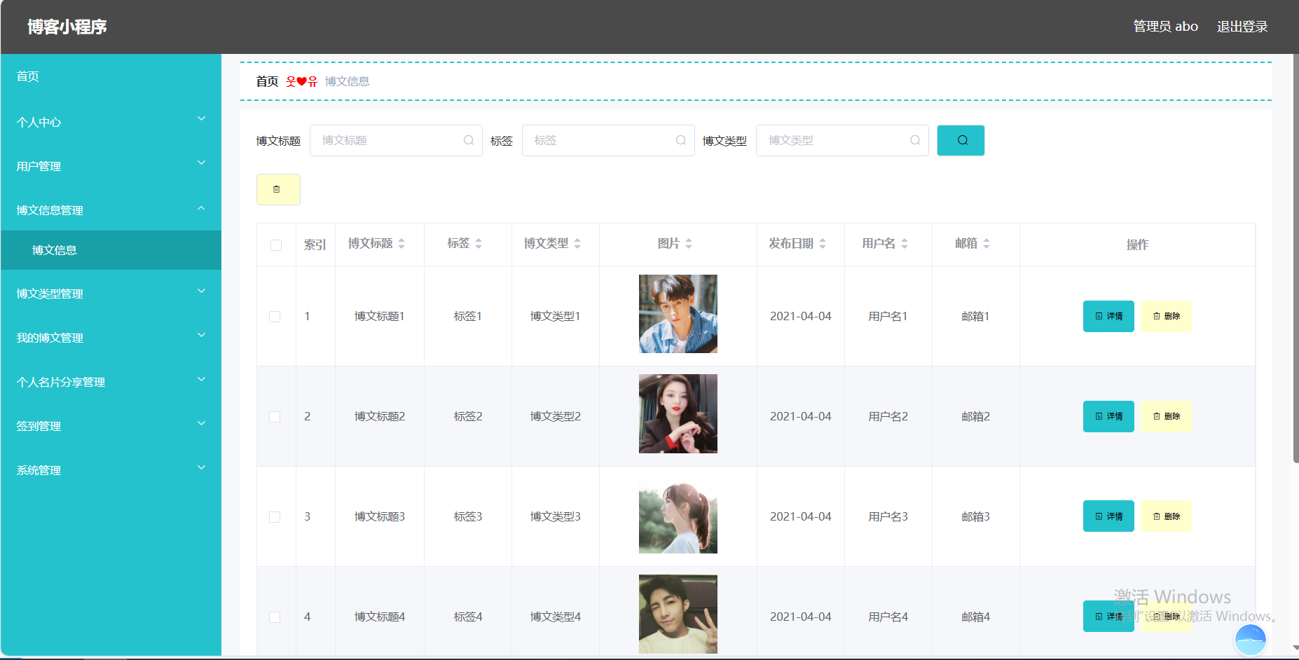Sort by 发布日期 column arrows
The image size is (1299, 660).
(x=823, y=244)
